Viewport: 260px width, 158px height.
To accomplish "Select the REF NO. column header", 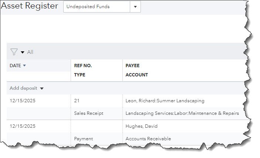I will (83, 66).
